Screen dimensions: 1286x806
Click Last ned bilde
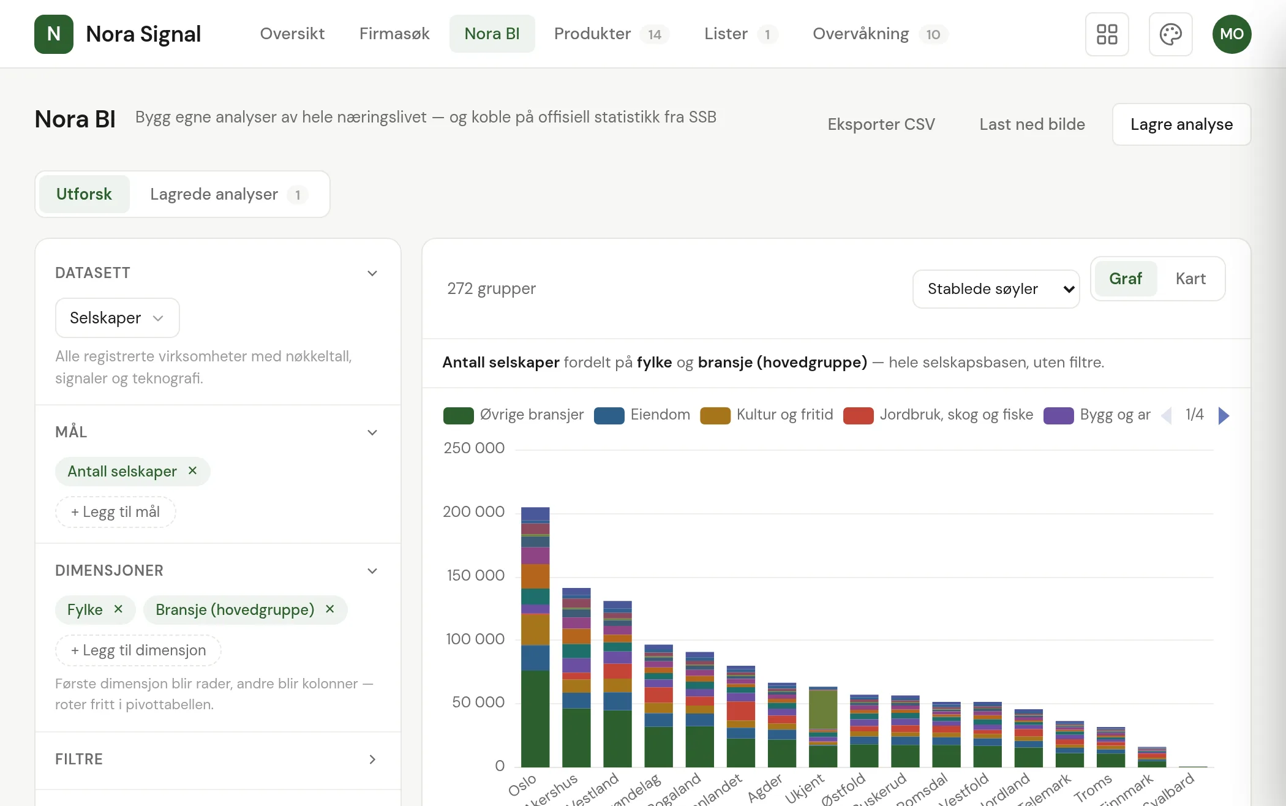coord(1032,124)
